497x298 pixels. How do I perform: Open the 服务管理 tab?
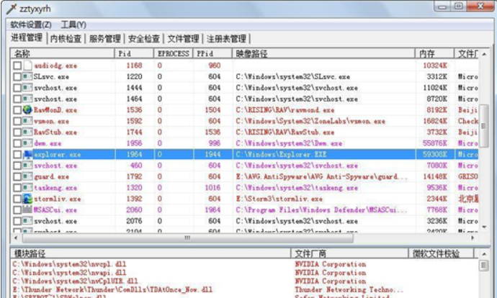[x=105, y=39]
